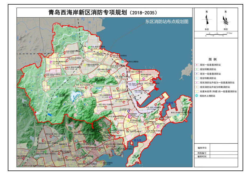Click the green 东区-规划1号消防站 map marker
This screenshot has height=174, width=248.
(x=90, y=47)
